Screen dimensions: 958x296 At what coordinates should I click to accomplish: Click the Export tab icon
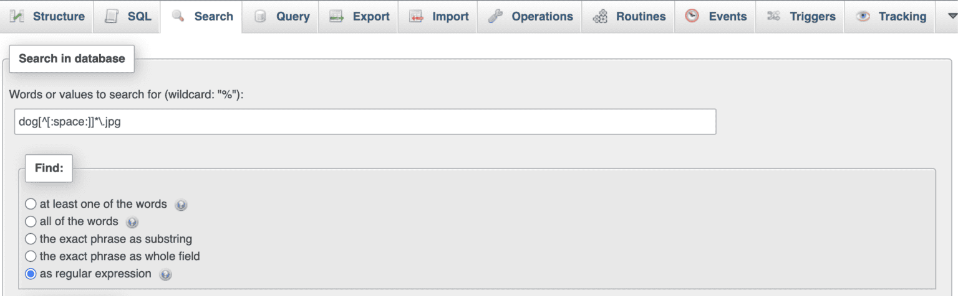pyautogui.click(x=337, y=17)
